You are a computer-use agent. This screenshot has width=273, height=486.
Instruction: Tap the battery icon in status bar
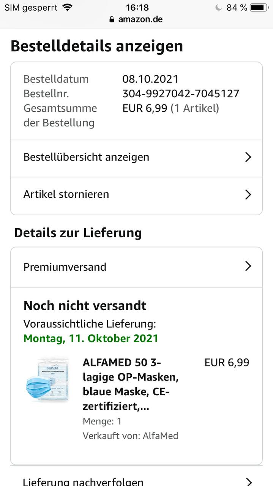tap(259, 8)
